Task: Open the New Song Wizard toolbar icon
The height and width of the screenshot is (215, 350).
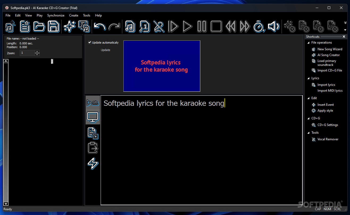Action: [9, 27]
